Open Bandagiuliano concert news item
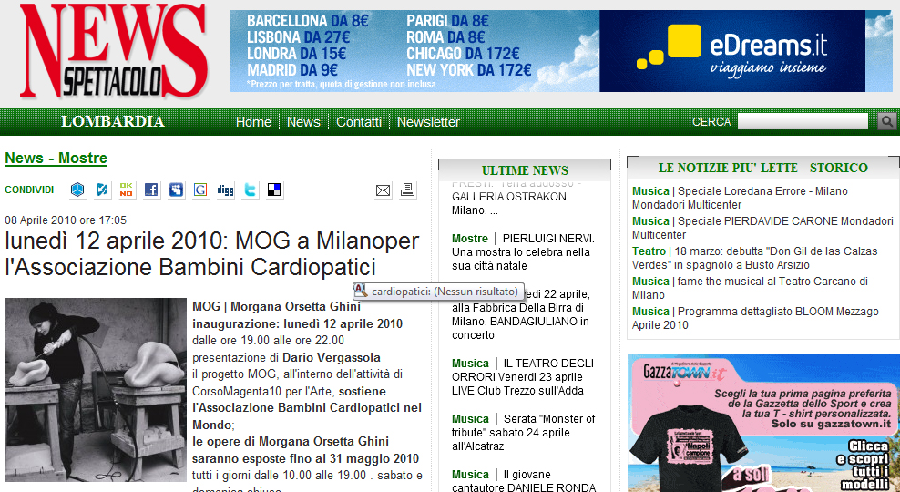900x492 pixels. point(521,314)
